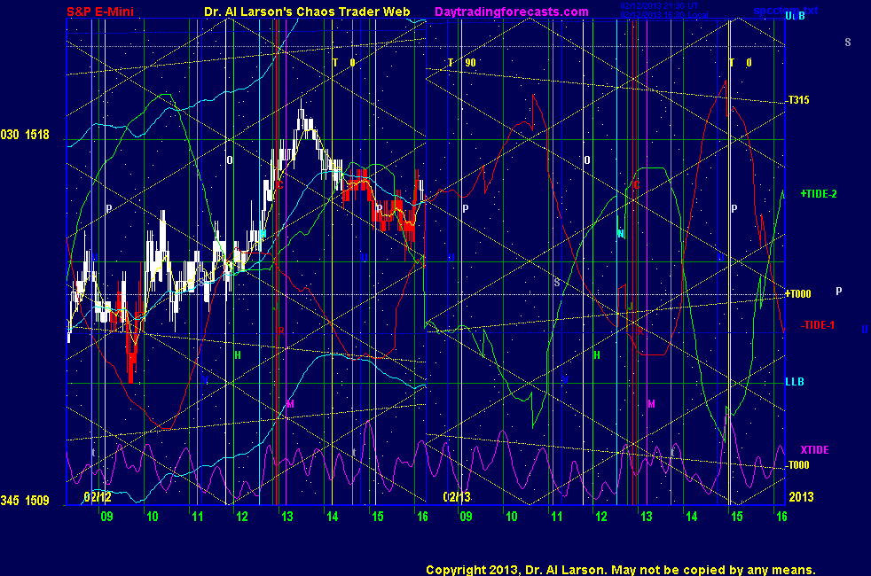Click the 'spcctom.txt' file name label
The image size is (871, 576).
(x=786, y=11)
